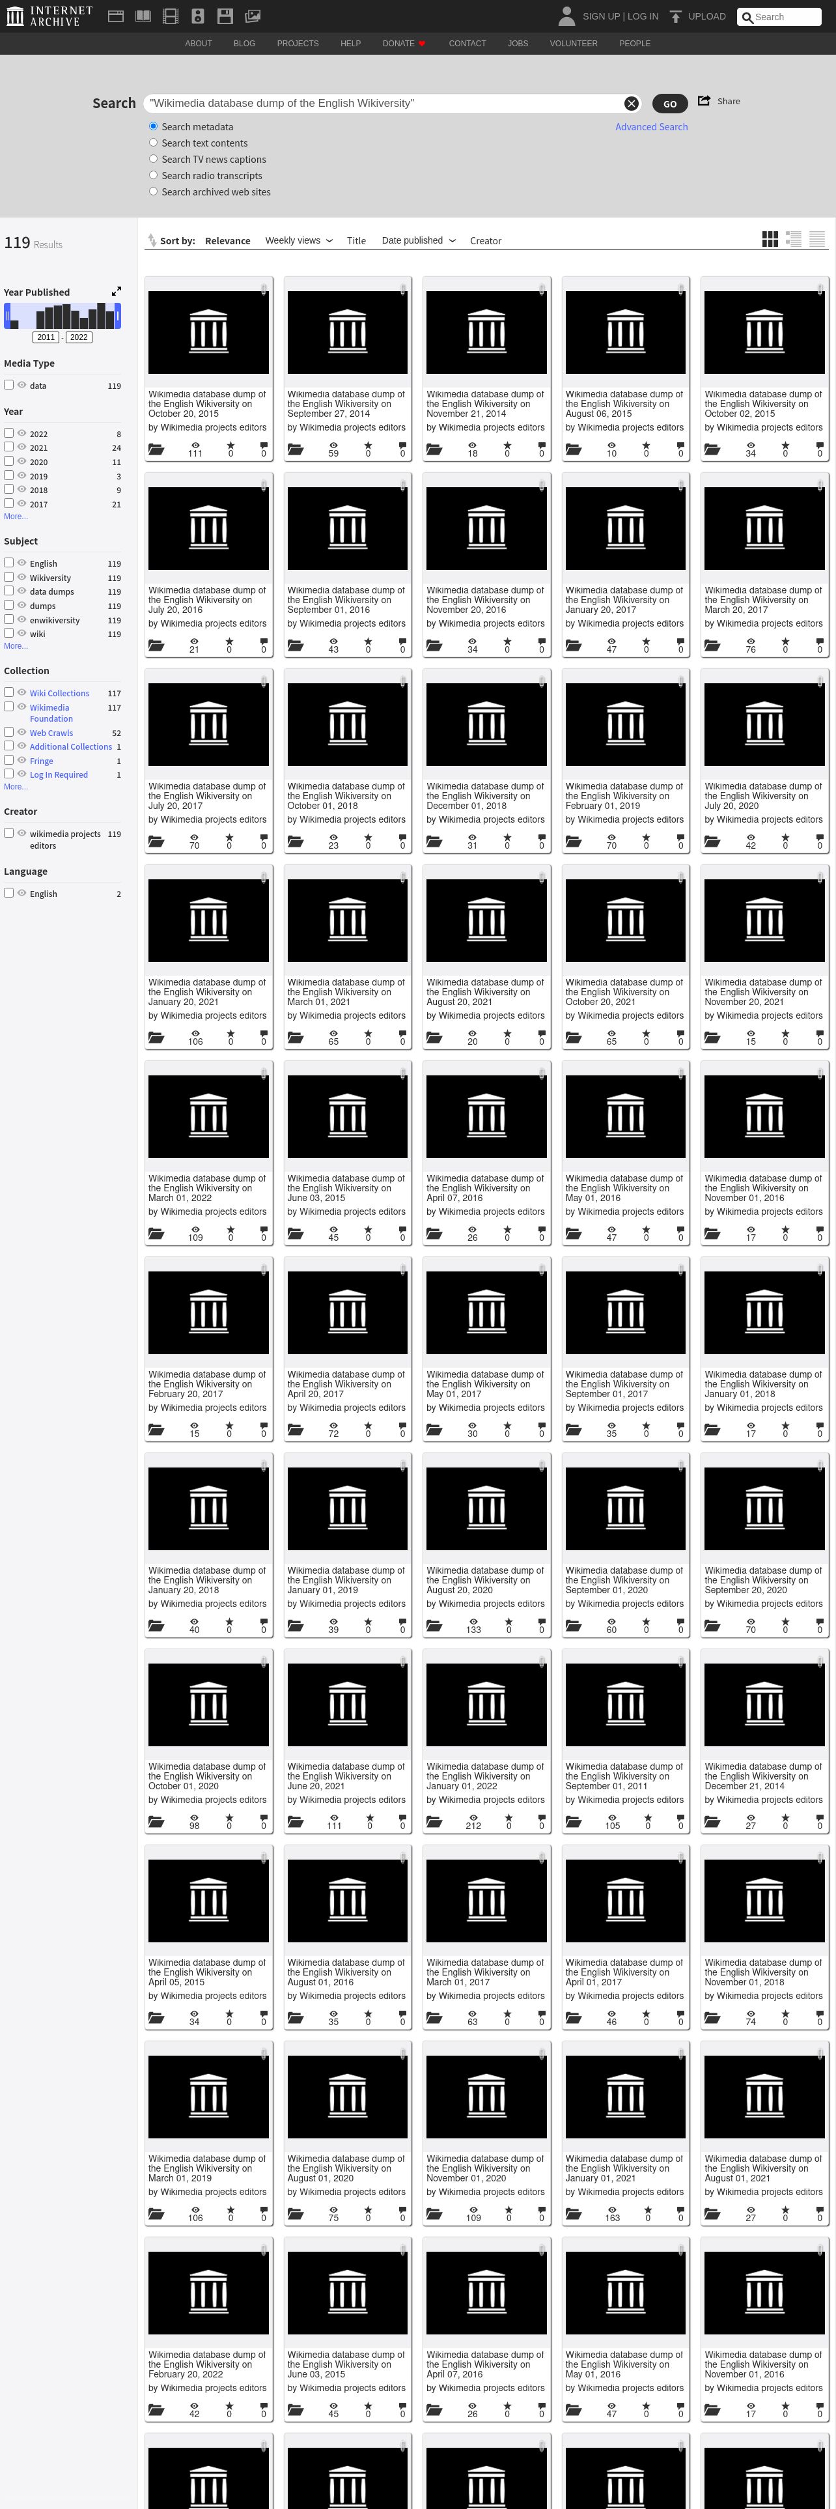This screenshot has height=2509, width=836.
Task: Click the 2011 start year box
Action: (x=46, y=337)
